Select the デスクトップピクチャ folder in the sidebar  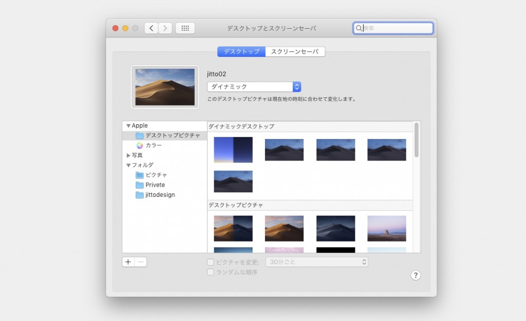point(164,135)
